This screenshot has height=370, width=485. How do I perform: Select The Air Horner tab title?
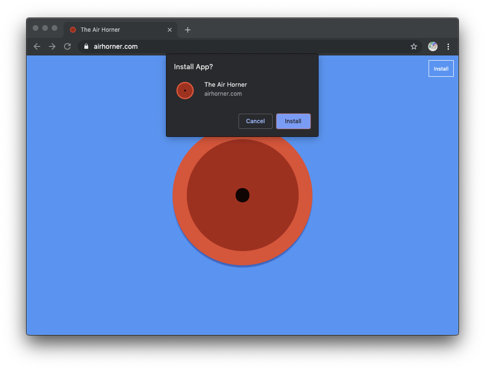tap(101, 30)
